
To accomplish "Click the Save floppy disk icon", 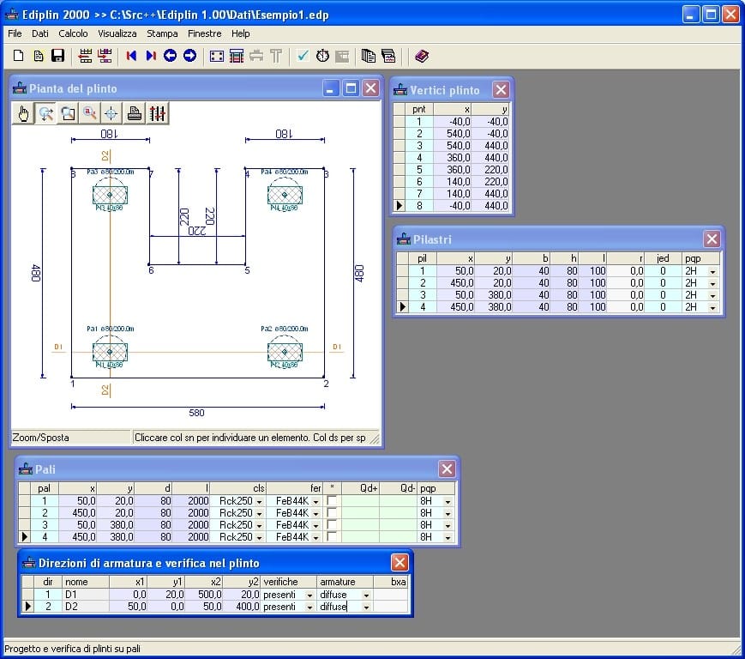I will [x=58, y=57].
